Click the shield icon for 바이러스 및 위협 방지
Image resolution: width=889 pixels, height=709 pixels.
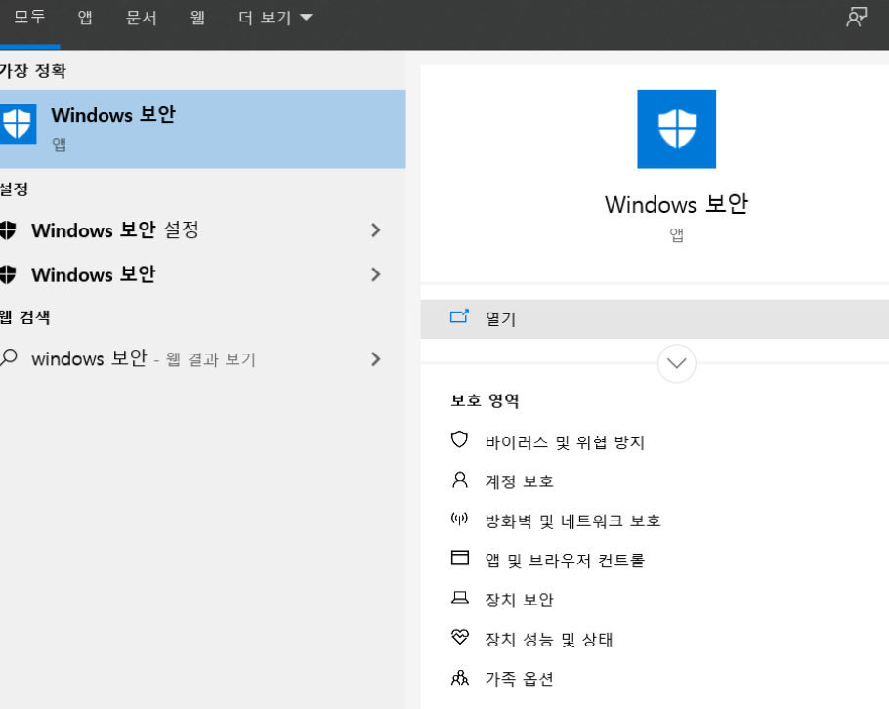(x=459, y=439)
